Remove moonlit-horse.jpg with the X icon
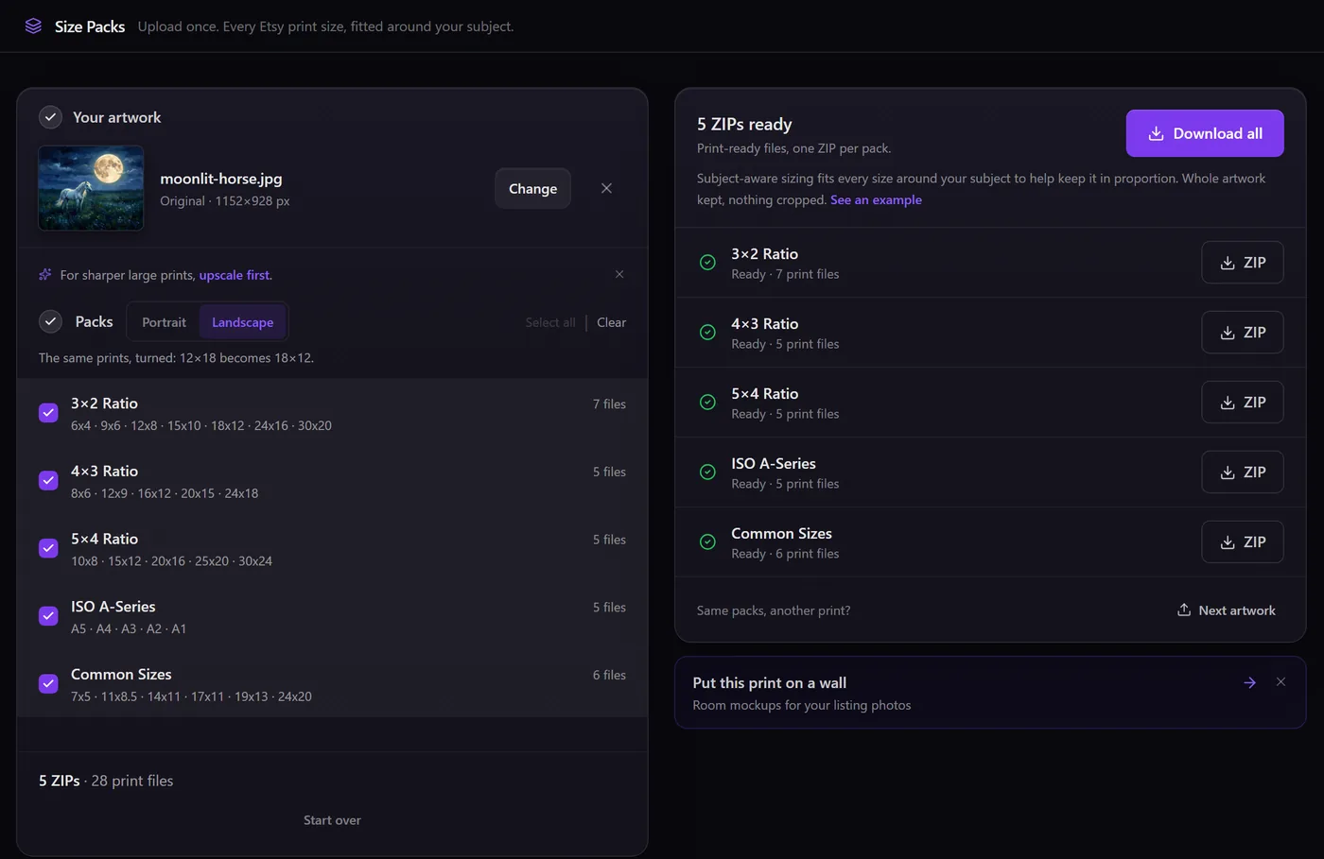The height and width of the screenshot is (859, 1324). pyautogui.click(x=606, y=188)
